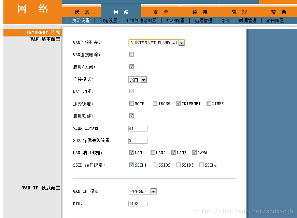Click the VLAN ID设置 input field

click(138, 128)
